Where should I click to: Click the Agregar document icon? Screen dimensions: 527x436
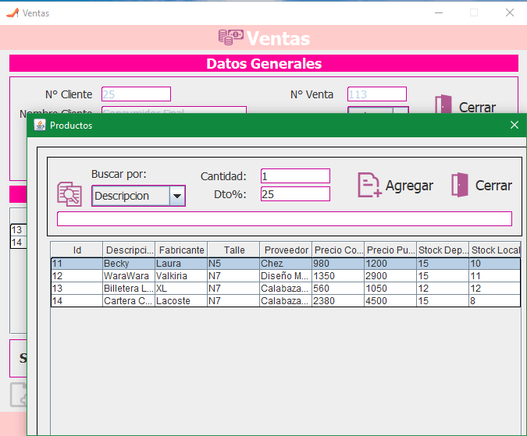(x=369, y=185)
